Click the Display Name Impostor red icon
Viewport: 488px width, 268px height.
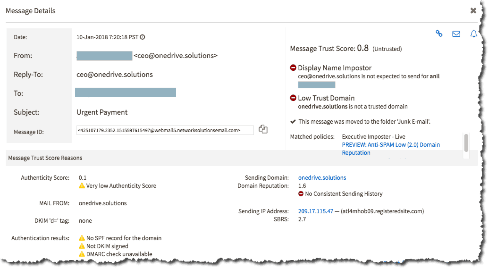293,68
